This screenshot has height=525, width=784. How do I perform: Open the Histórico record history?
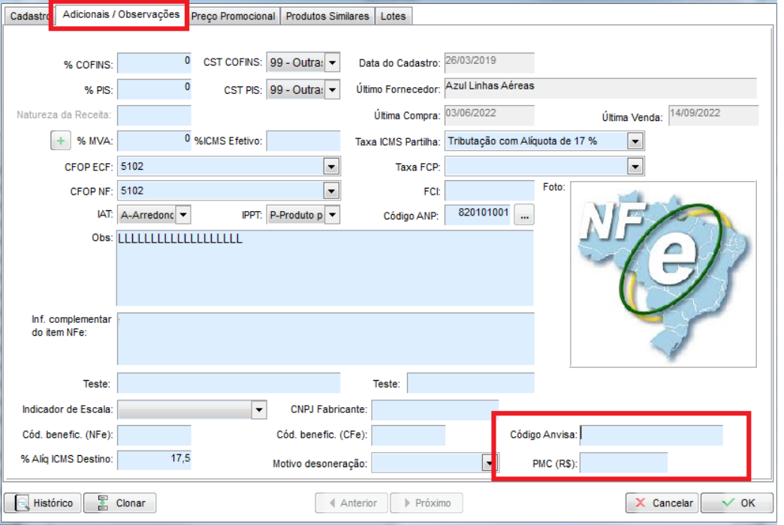[43, 503]
